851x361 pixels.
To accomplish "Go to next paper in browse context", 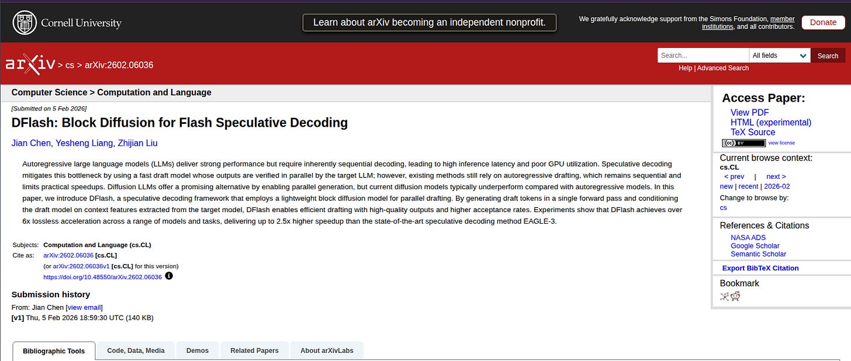I will click(776, 176).
